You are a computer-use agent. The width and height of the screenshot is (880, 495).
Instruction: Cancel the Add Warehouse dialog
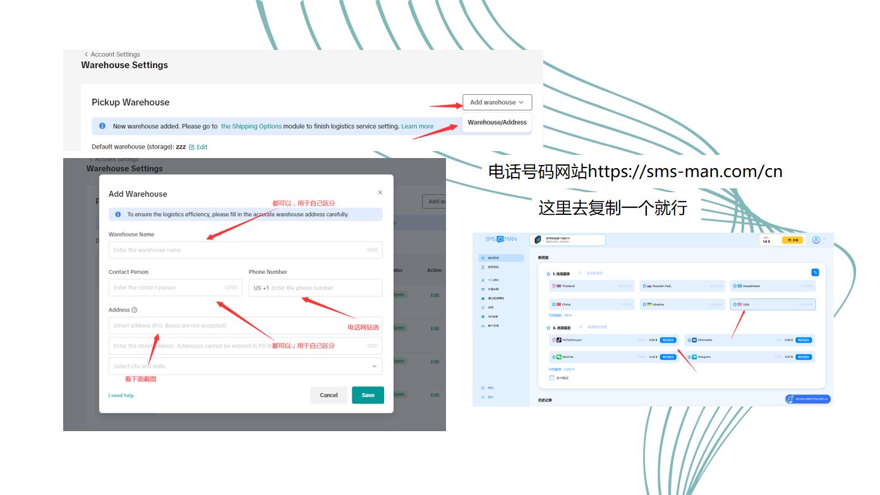click(328, 395)
